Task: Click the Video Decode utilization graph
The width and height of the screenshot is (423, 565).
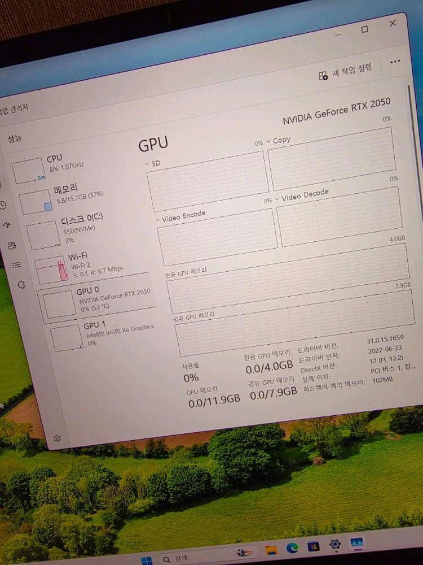Action: coord(340,216)
